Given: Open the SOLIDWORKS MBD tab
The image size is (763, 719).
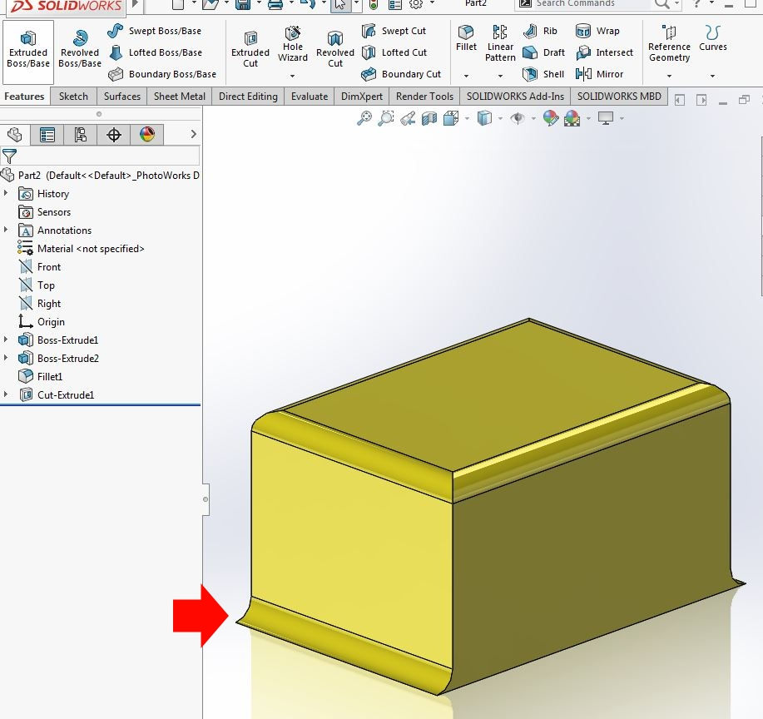Looking at the screenshot, I should click(x=619, y=97).
